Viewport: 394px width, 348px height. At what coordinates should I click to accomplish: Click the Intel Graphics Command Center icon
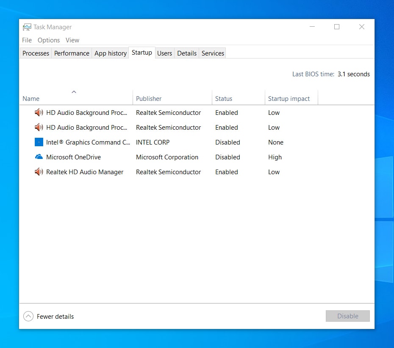point(39,142)
